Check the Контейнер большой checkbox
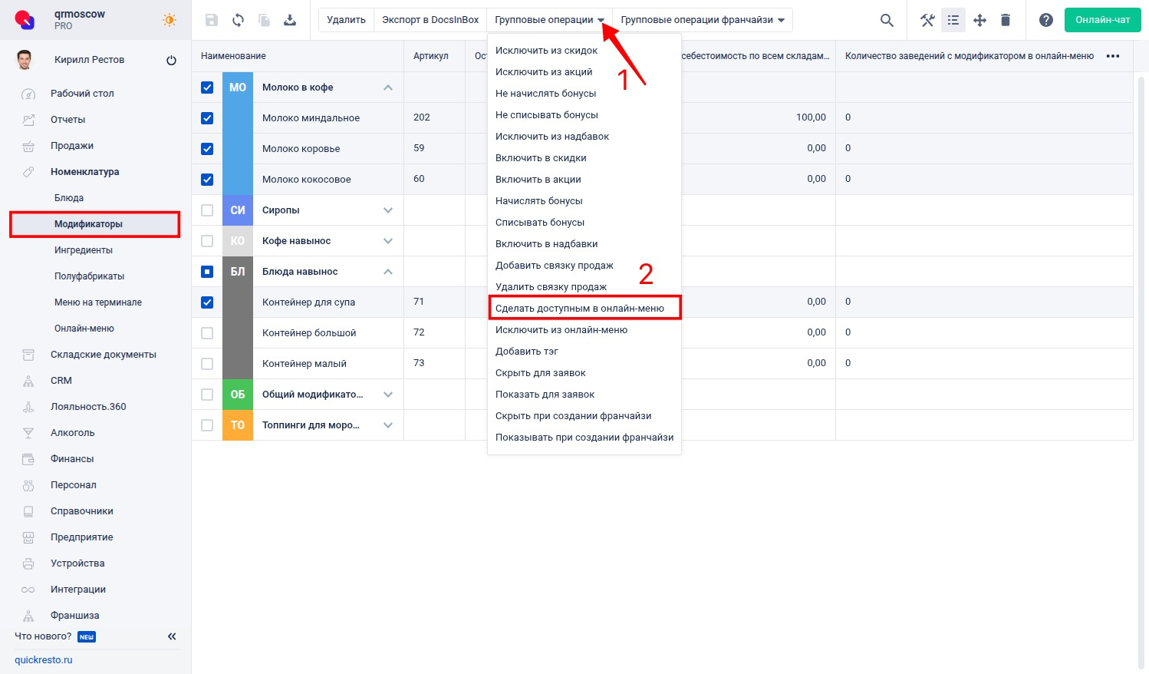The image size is (1149, 674). [x=207, y=333]
